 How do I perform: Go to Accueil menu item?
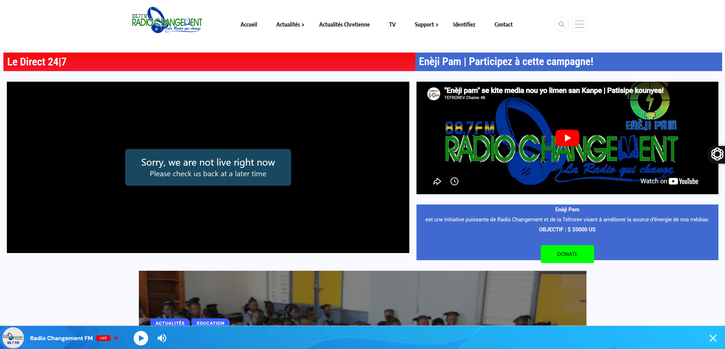[249, 25]
